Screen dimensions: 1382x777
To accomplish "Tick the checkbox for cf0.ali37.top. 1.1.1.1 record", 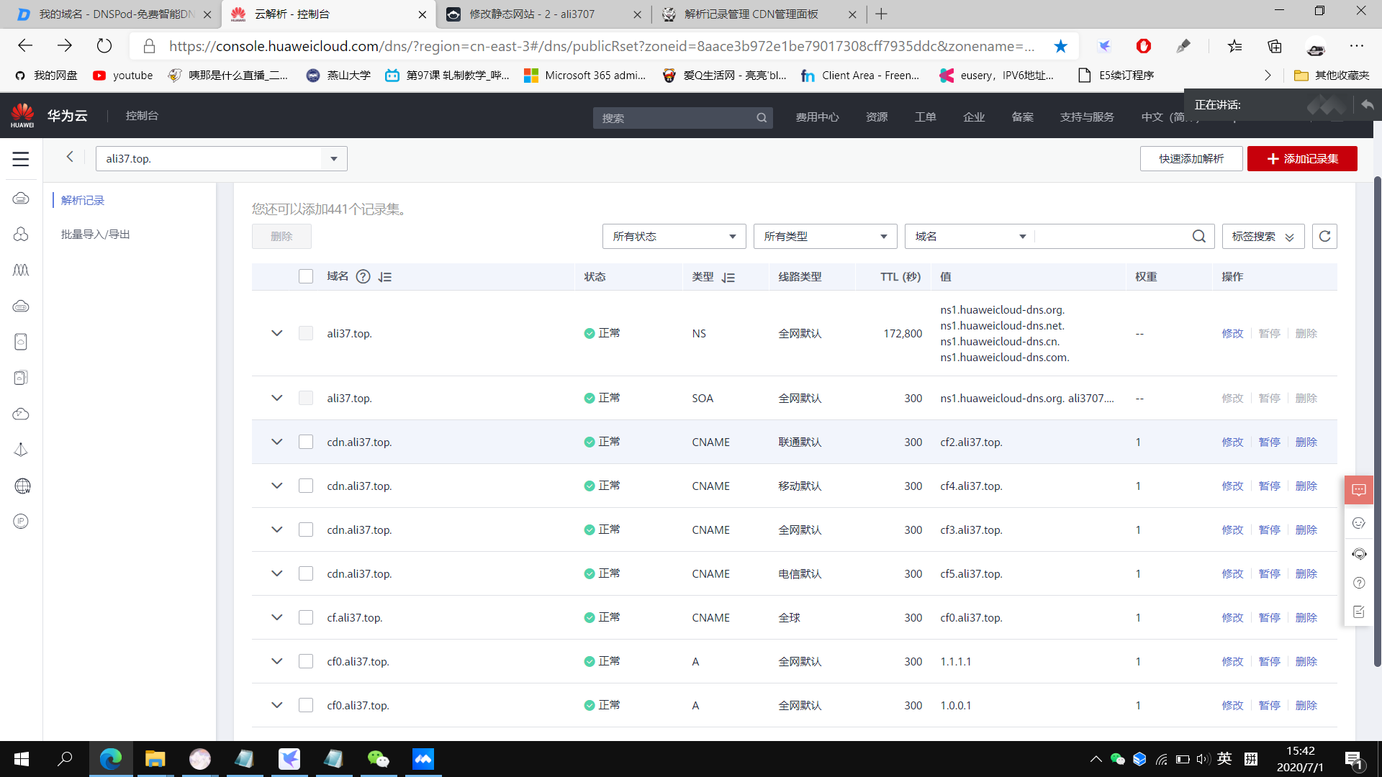I will [306, 661].
